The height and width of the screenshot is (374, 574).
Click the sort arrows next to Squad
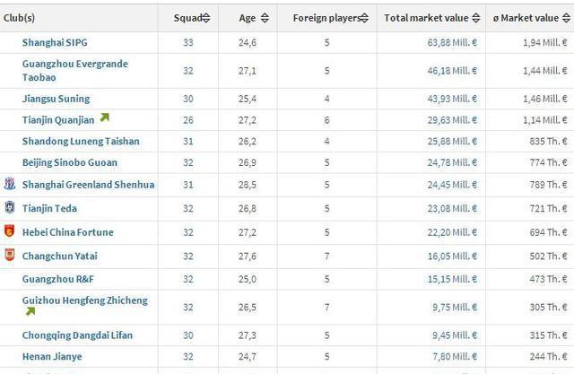[206, 18]
